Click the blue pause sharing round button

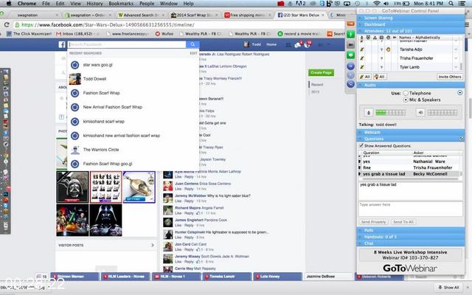[x=351, y=66]
